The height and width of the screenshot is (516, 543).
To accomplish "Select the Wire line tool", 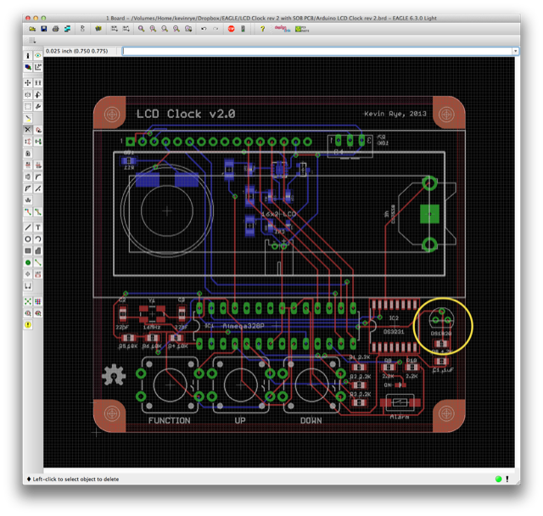I will click(x=28, y=227).
